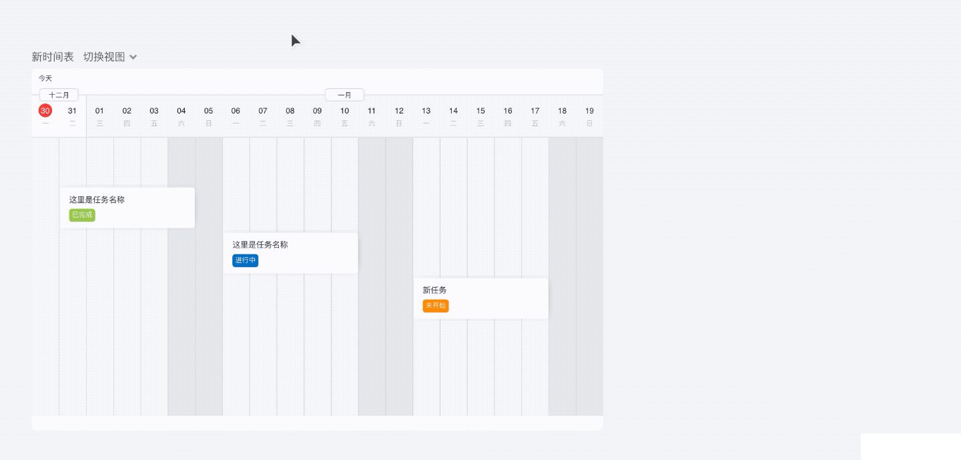The width and height of the screenshot is (961, 460).
Task: Click the 十二月 month label
Action: point(59,95)
